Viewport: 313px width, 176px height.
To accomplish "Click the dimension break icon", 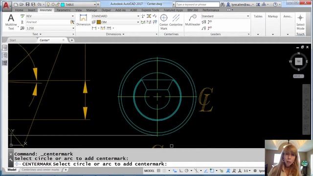I will (x=143, y=16).
